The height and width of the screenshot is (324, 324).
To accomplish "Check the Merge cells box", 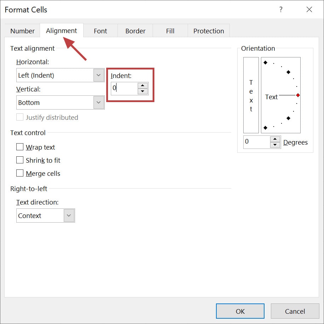I will point(20,173).
